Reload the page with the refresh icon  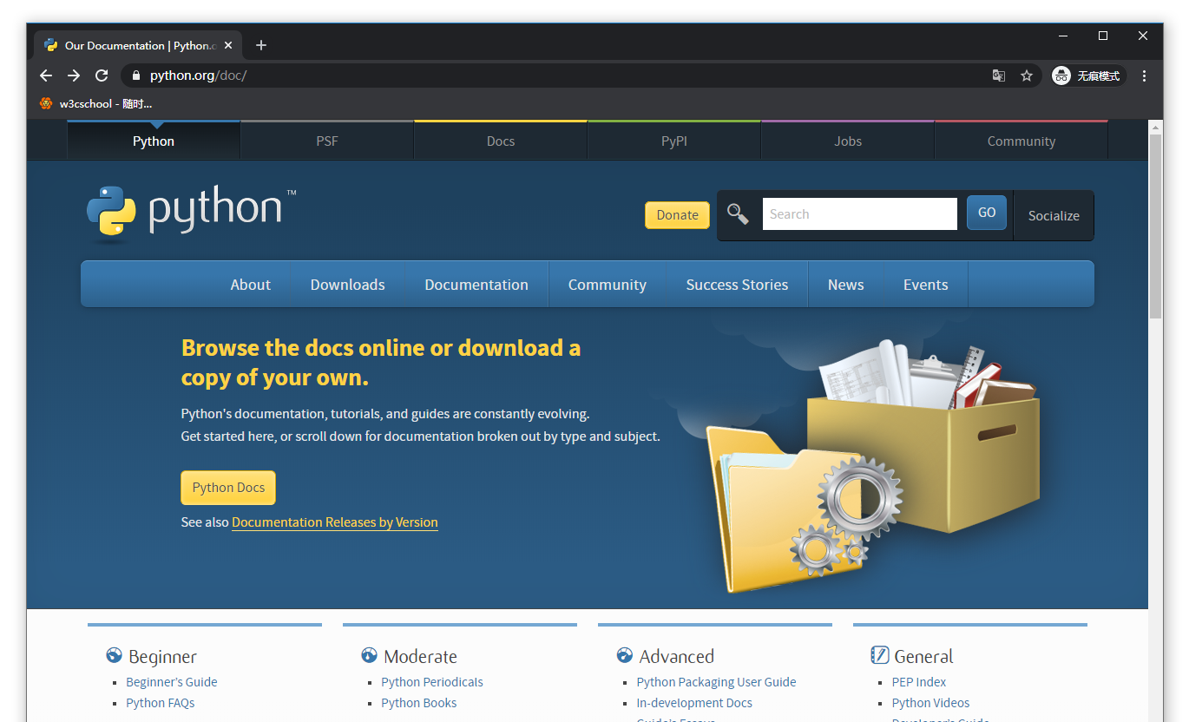(x=102, y=75)
